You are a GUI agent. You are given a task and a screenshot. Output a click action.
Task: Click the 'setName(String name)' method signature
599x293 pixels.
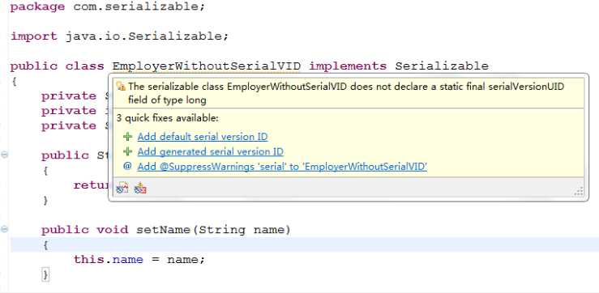tap(213, 230)
